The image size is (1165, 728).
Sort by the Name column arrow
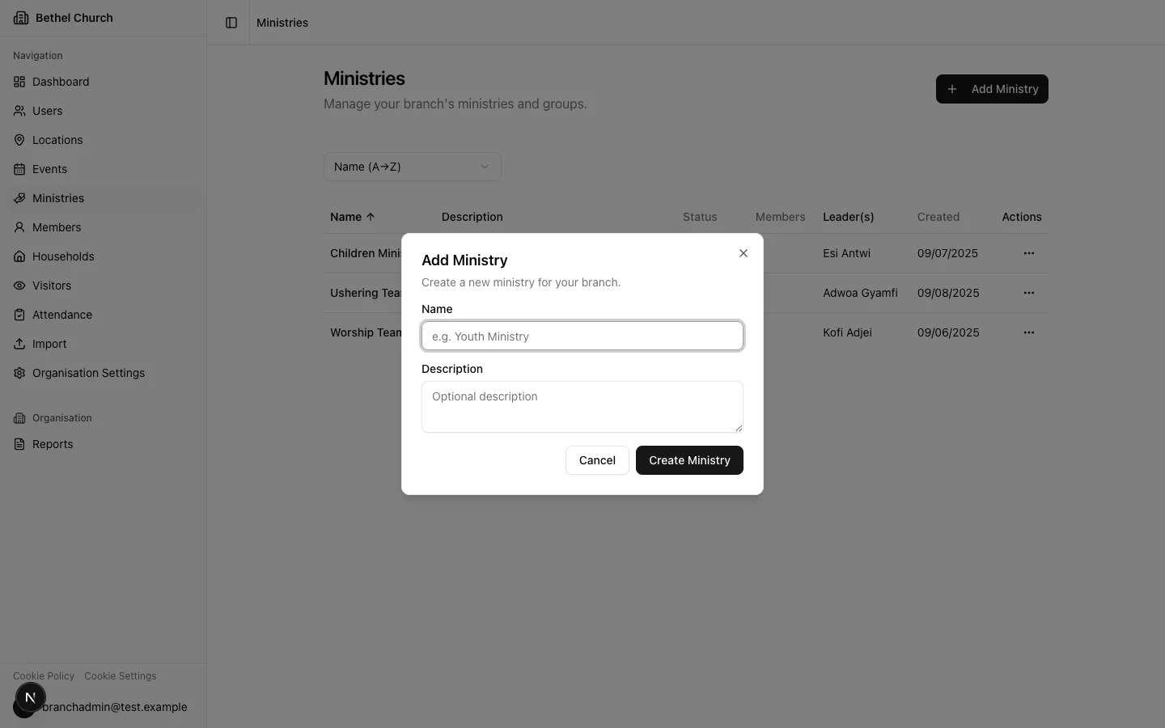371,217
